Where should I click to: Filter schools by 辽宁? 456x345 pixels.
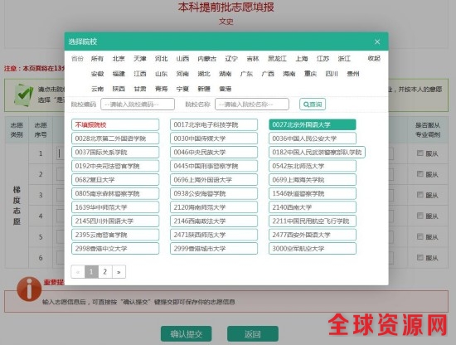231,59
